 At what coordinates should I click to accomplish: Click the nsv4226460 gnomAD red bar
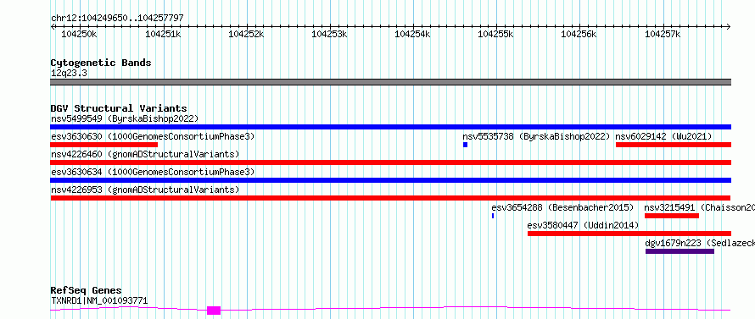[390, 162]
